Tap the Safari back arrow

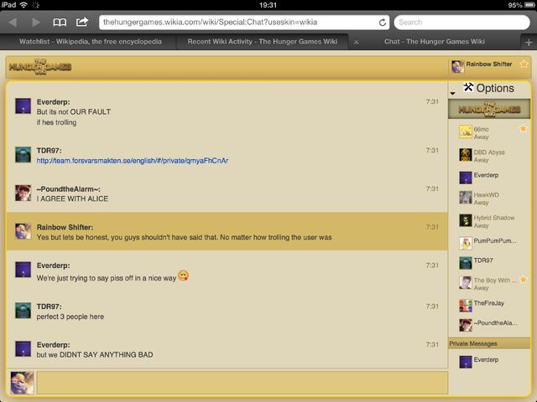[13, 23]
